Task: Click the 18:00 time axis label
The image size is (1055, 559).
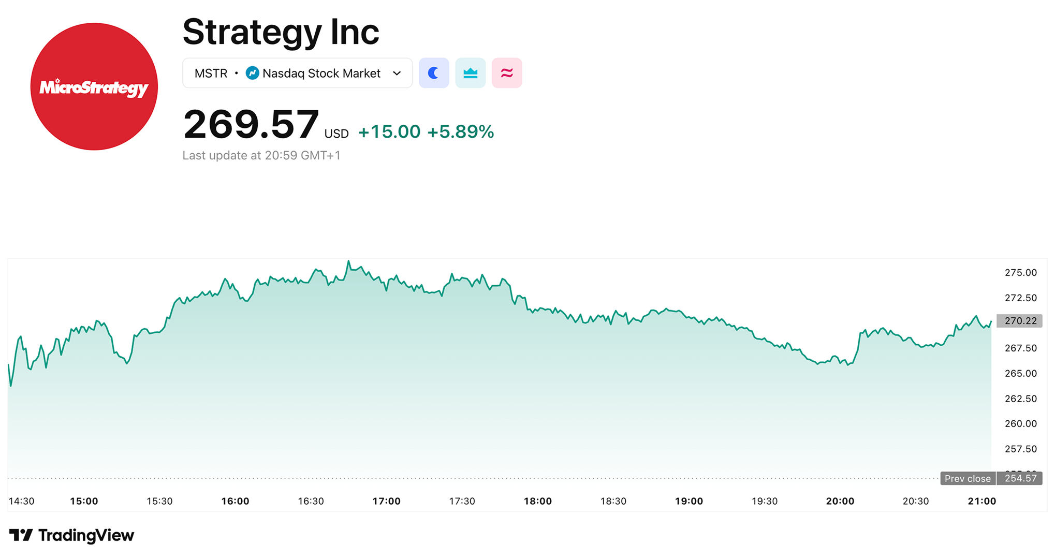Action: [x=538, y=501]
